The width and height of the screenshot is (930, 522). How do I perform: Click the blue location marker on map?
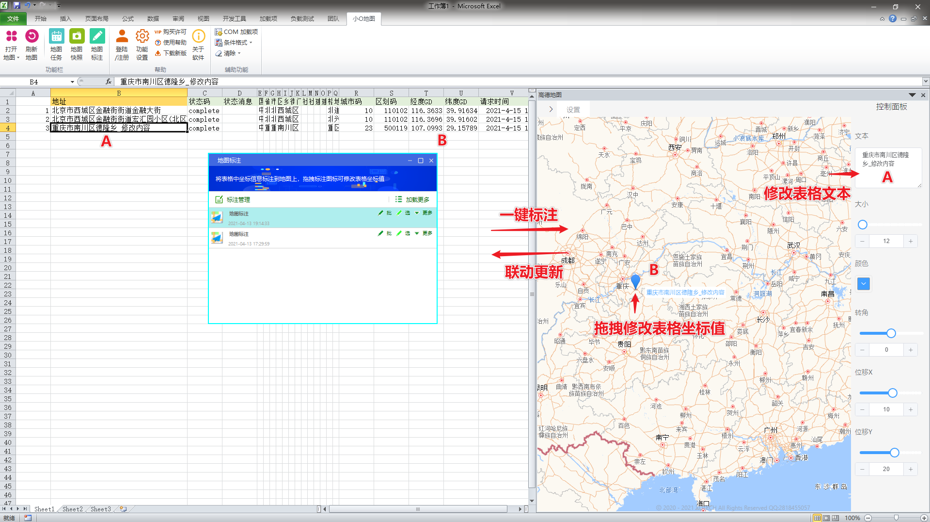[635, 281]
